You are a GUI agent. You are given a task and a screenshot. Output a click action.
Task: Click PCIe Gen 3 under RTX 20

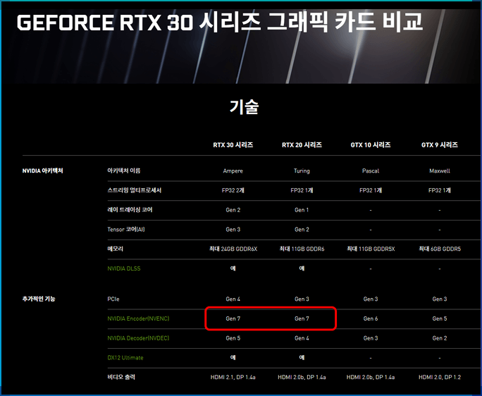point(302,299)
